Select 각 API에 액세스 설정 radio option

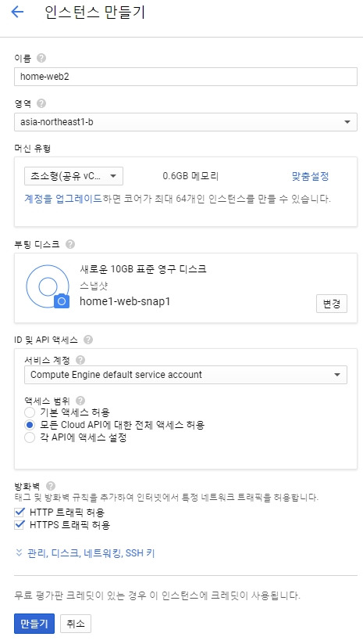coord(30,438)
